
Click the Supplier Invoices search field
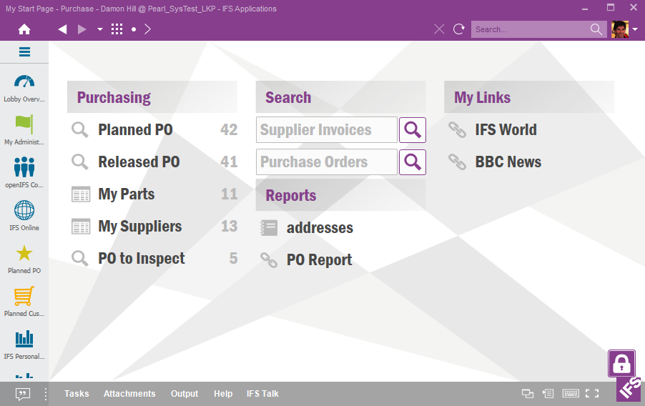point(326,130)
